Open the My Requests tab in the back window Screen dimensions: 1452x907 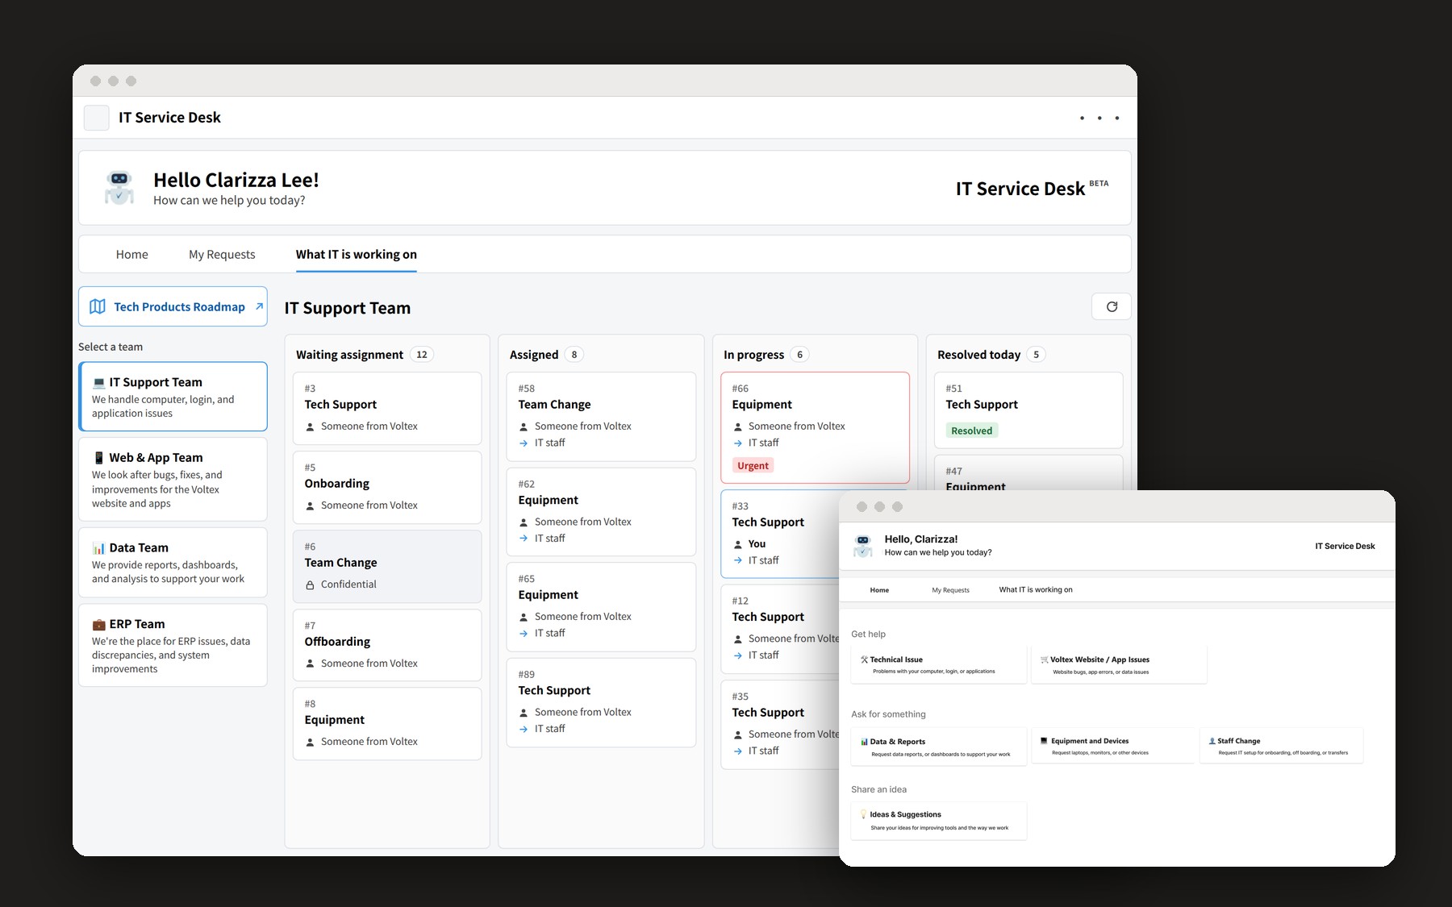point(222,255)
